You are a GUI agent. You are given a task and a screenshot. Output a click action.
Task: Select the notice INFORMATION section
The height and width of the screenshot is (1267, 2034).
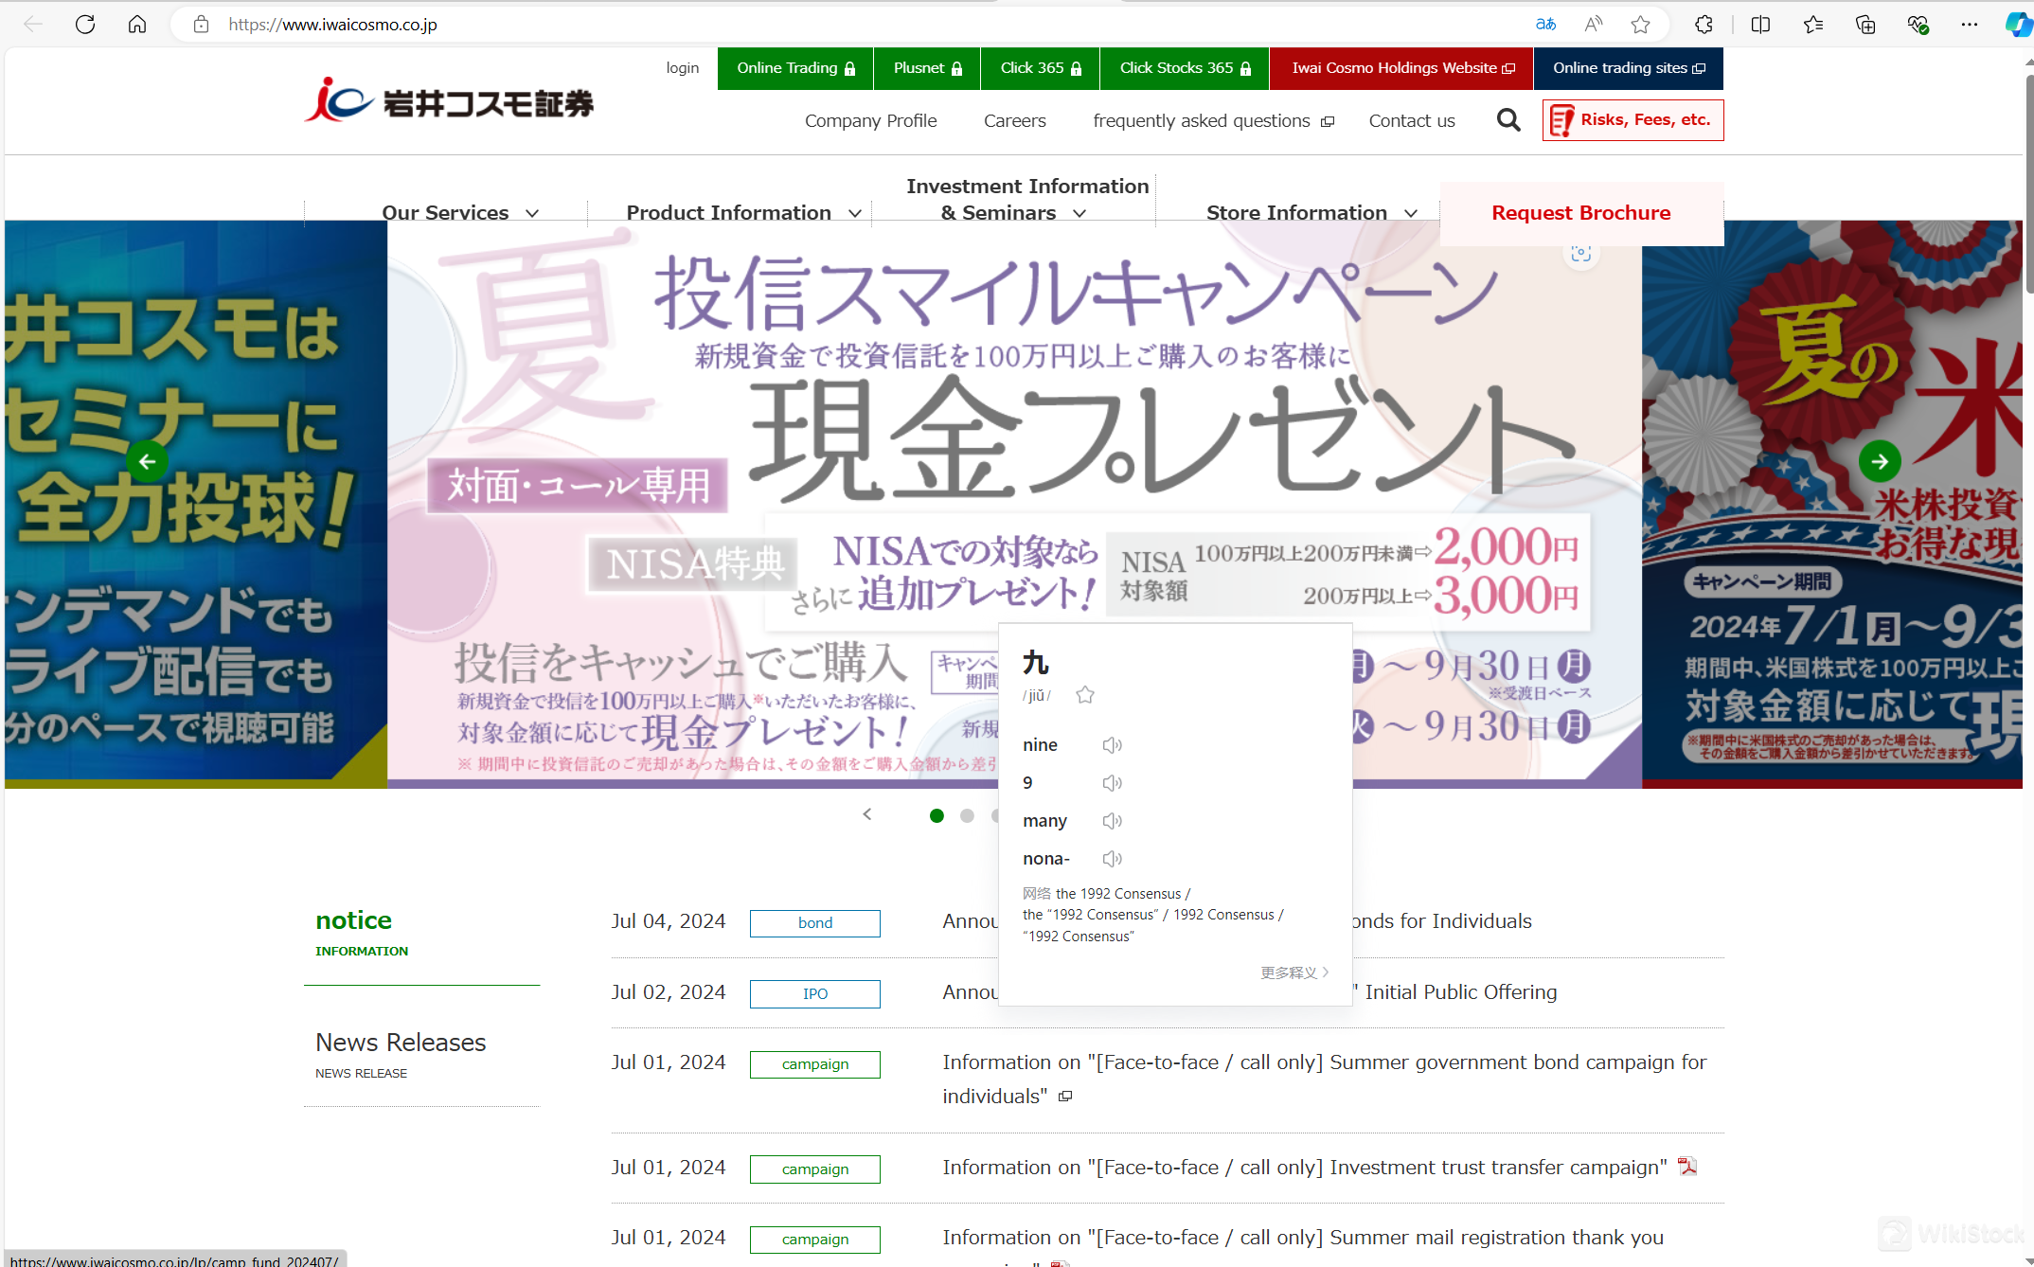421,932
